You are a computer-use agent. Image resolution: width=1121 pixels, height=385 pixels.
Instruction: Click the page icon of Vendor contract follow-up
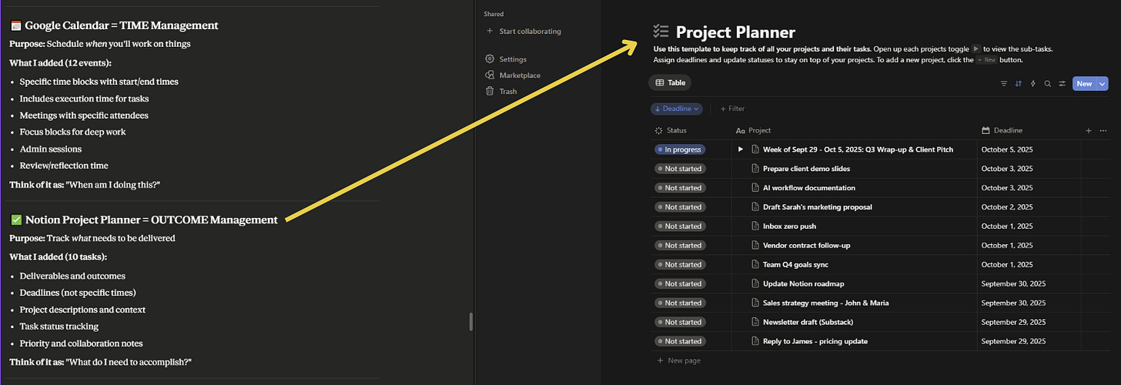tap(755, 246)
